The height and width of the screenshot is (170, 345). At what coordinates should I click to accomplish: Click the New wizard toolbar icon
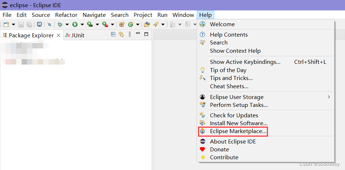click(6, 24)
